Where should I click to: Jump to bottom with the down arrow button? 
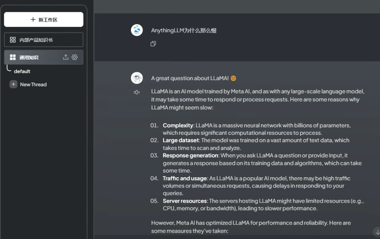(x=377, y=232)
